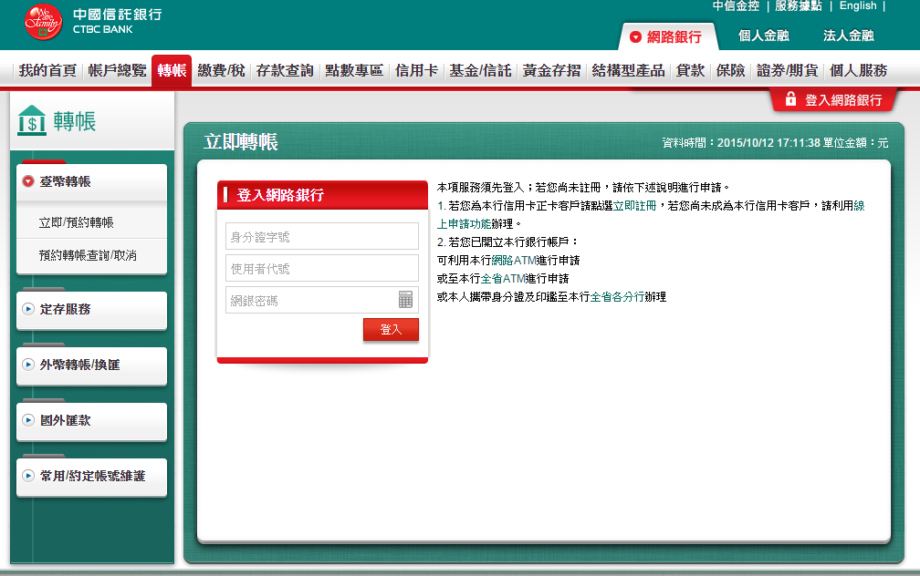Click the 全省各分行 link
This screenshot has width=920, height=576.
coord(617,296)
